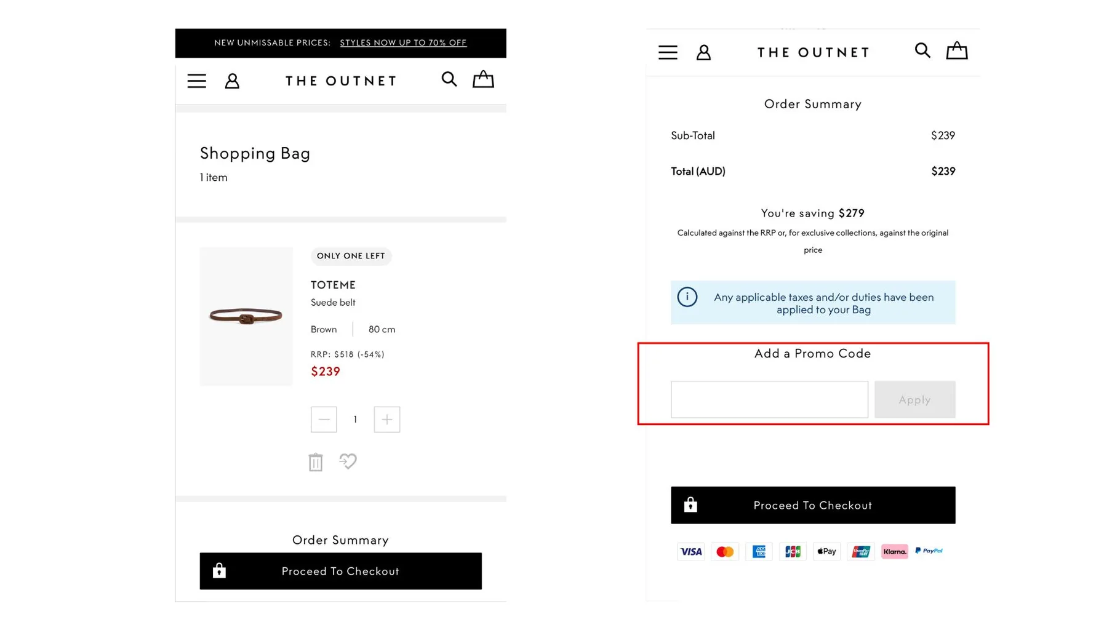The height and width of the screenshot is (630, 1120).
Task: Select the Klarna payment icon
Action: [x=894, y=551]
